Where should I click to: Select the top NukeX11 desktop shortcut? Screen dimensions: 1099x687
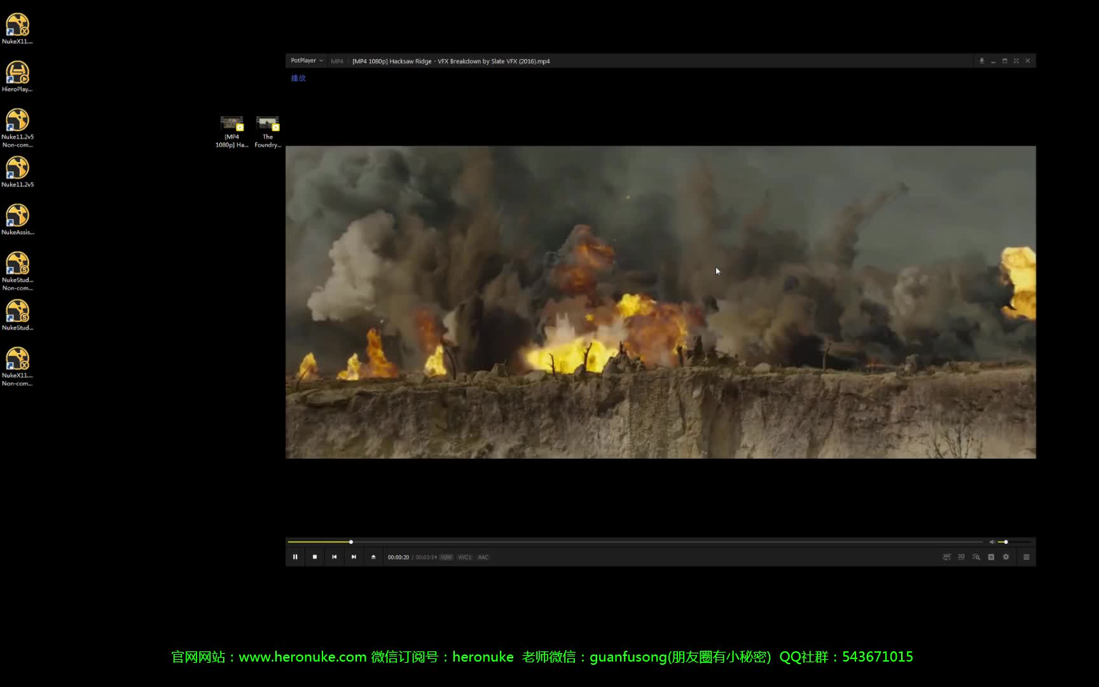[17, 29]
